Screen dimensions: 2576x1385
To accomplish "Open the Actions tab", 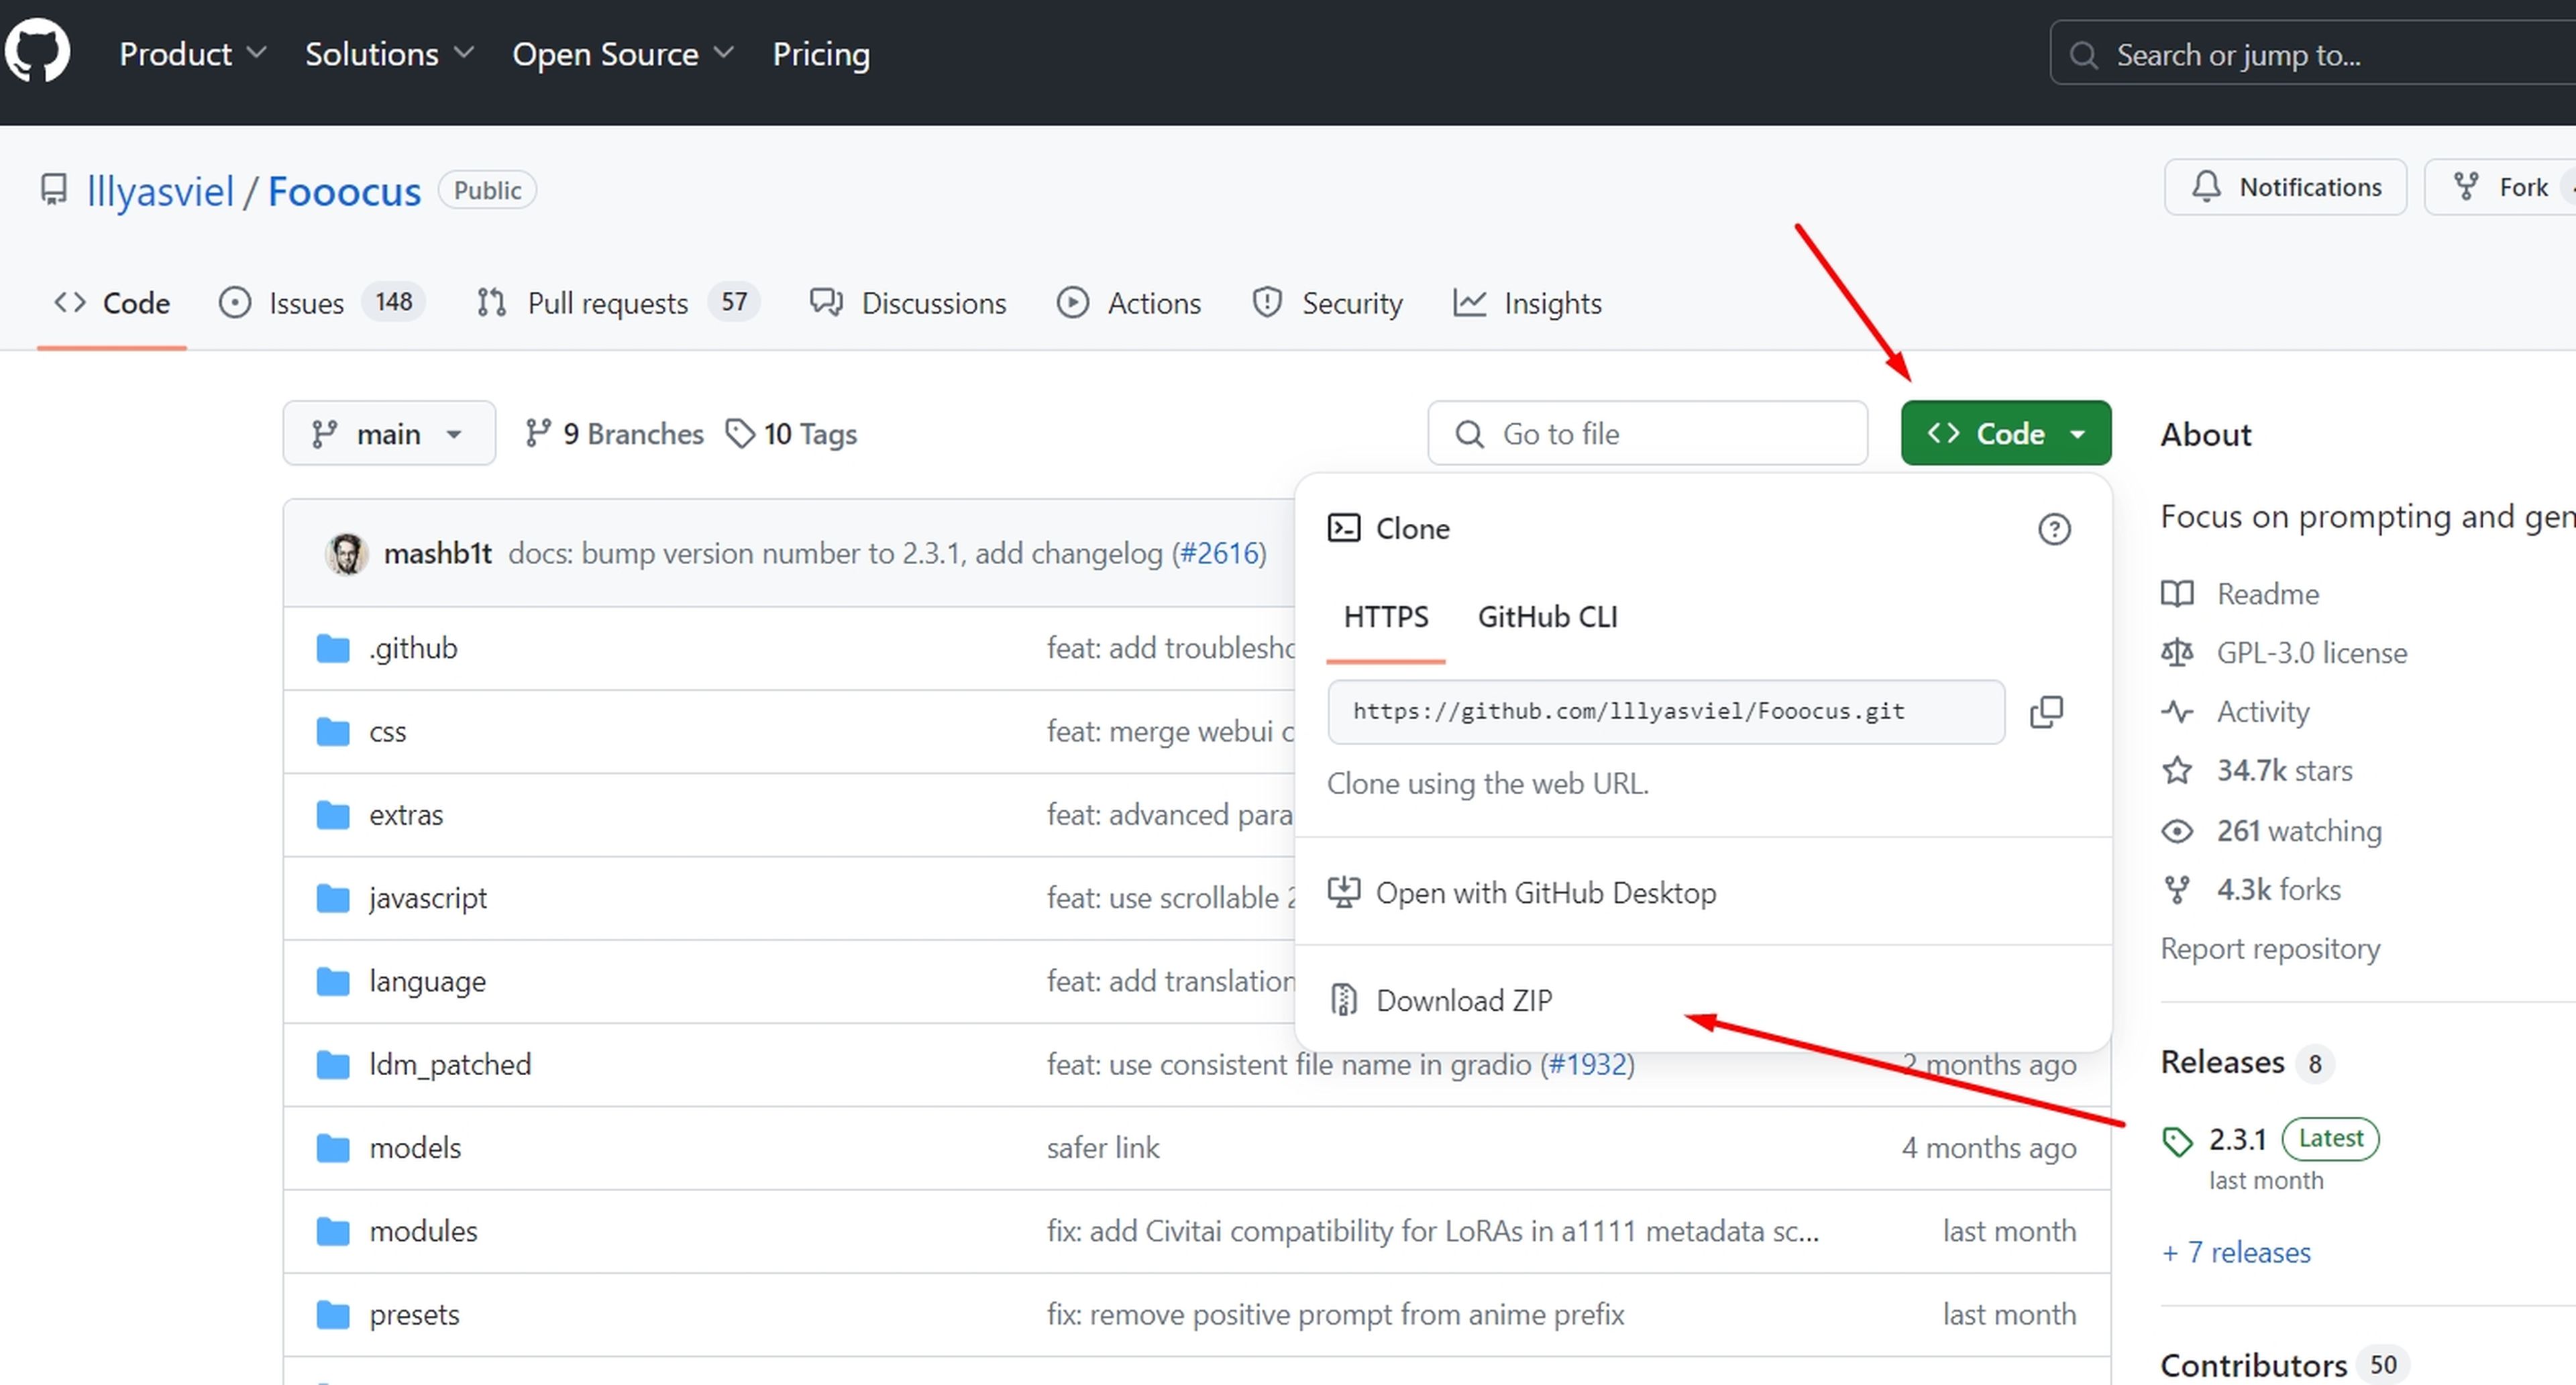I will [1129, 303].
